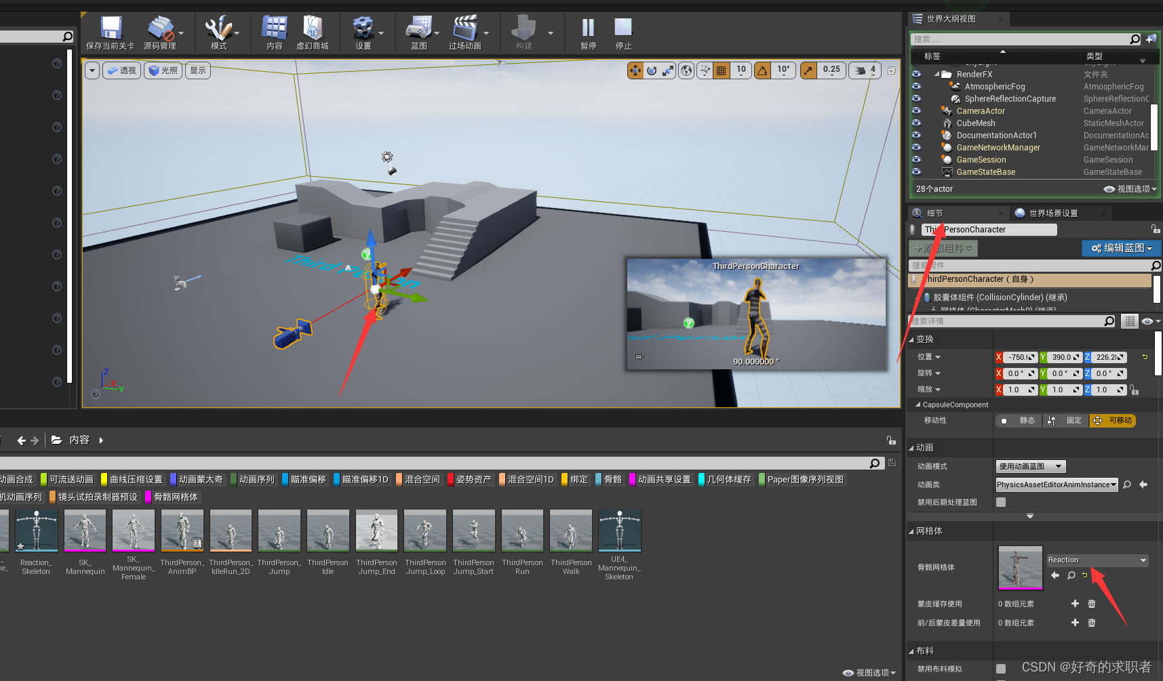Open Animation Mode (使用动画蓝图) dropdown
This screenshot has height=681, width=1163.
(1031, 466)
